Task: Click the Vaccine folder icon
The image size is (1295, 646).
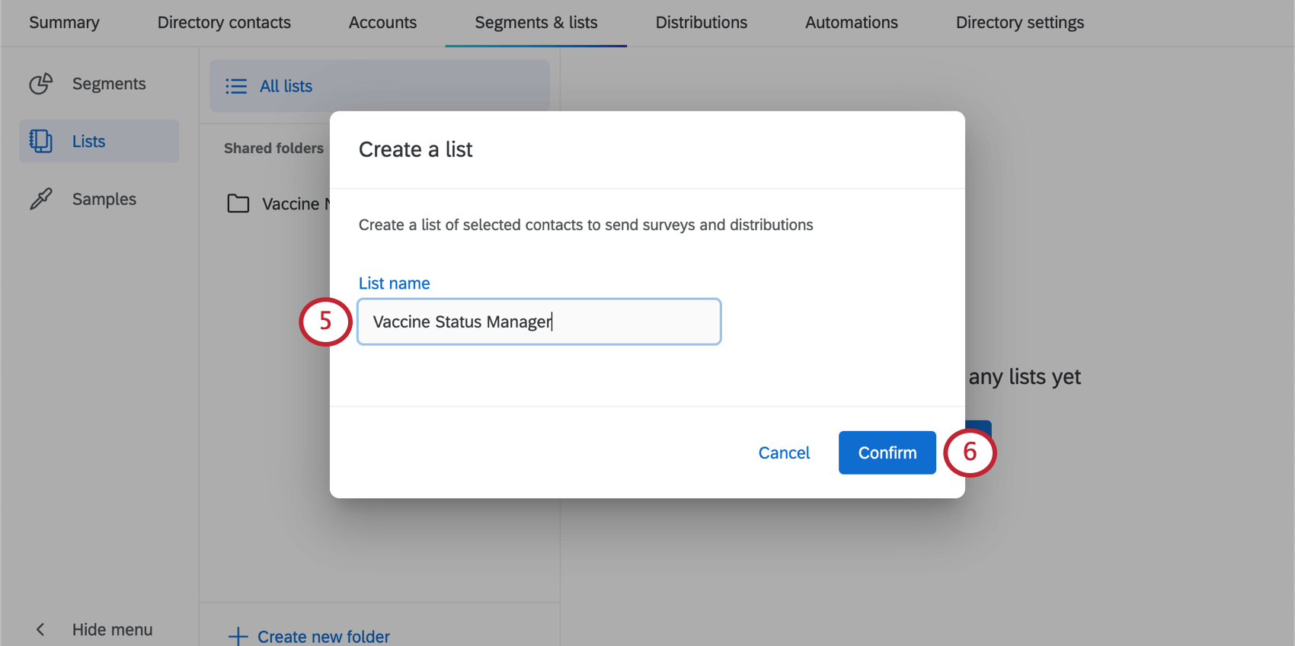Action: (x=238, y=203)
